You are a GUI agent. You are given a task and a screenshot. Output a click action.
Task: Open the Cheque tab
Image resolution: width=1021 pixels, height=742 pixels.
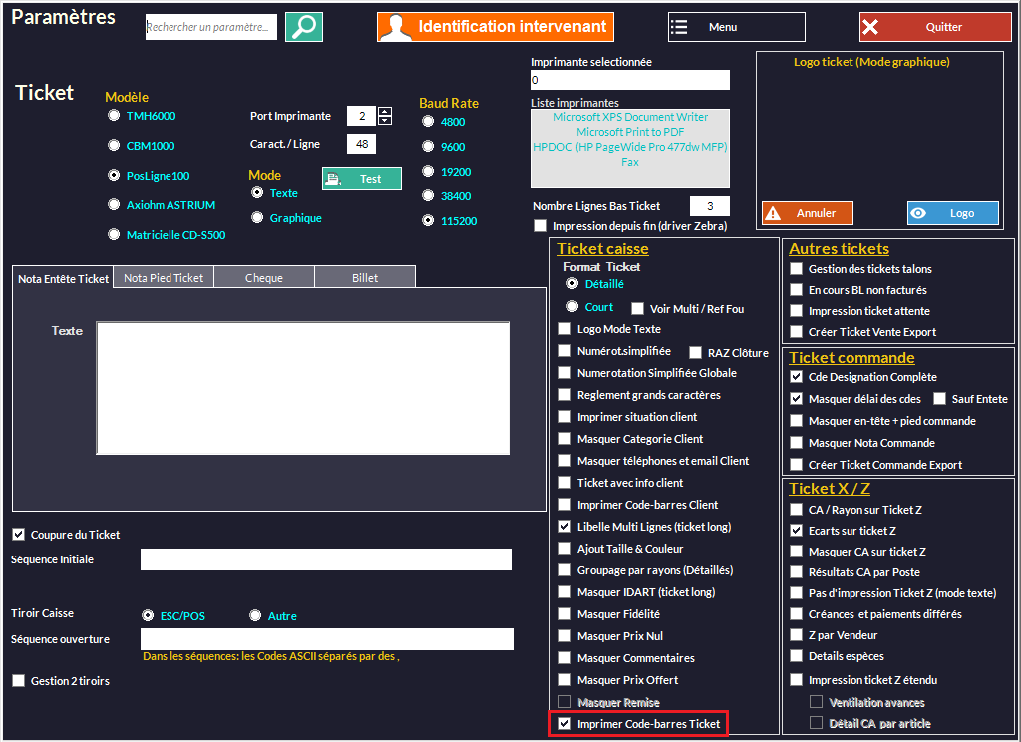coord(264,278)
